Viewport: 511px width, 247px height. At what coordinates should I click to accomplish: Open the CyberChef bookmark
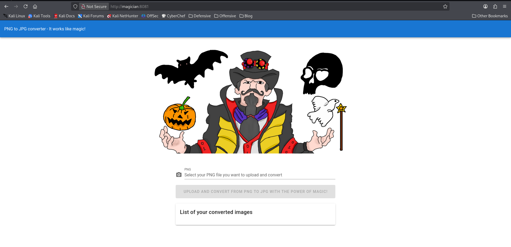coord(174,16)
